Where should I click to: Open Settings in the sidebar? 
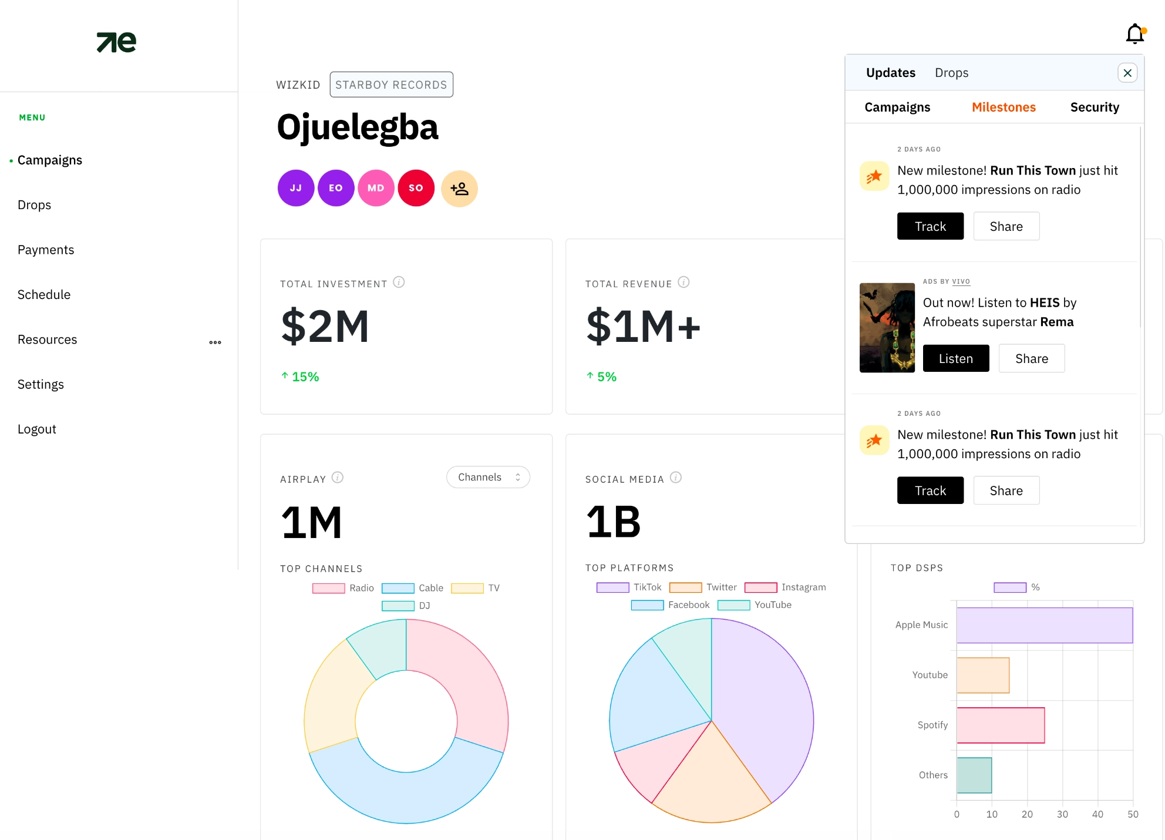[41, 385]
